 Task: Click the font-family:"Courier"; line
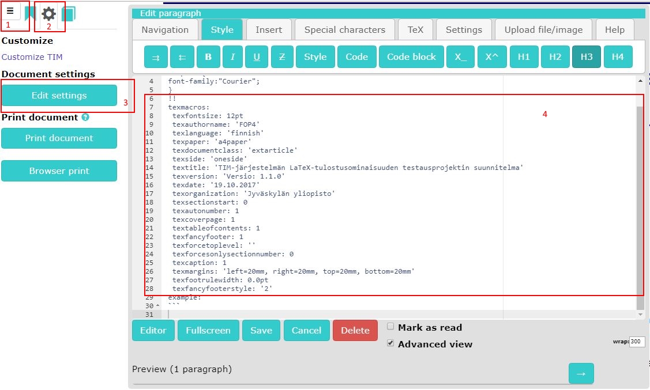[x=214, y=81]
